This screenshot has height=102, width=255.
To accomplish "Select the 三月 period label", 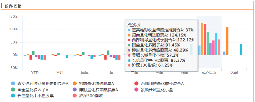I will (x=60, y=73).
